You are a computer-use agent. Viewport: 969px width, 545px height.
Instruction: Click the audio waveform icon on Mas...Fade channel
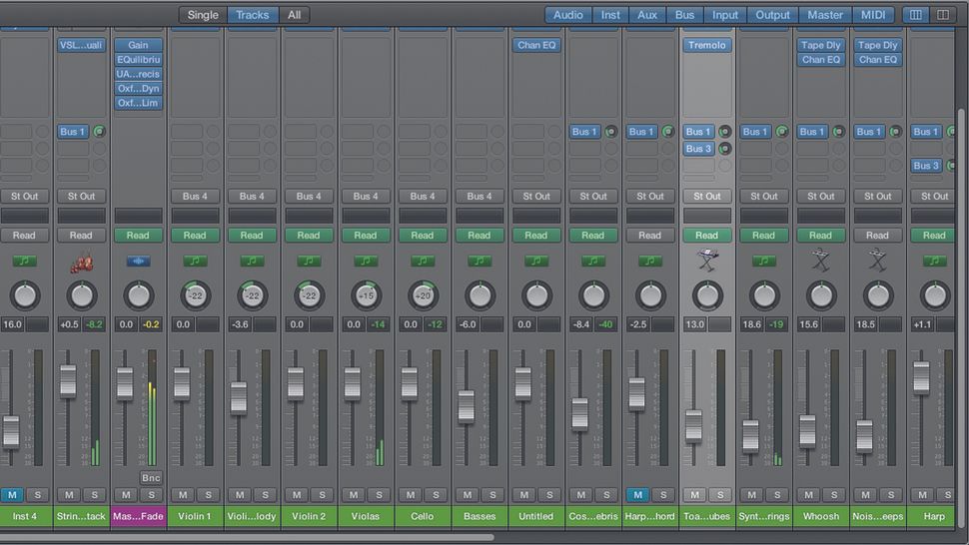click(x=139, y=262)
